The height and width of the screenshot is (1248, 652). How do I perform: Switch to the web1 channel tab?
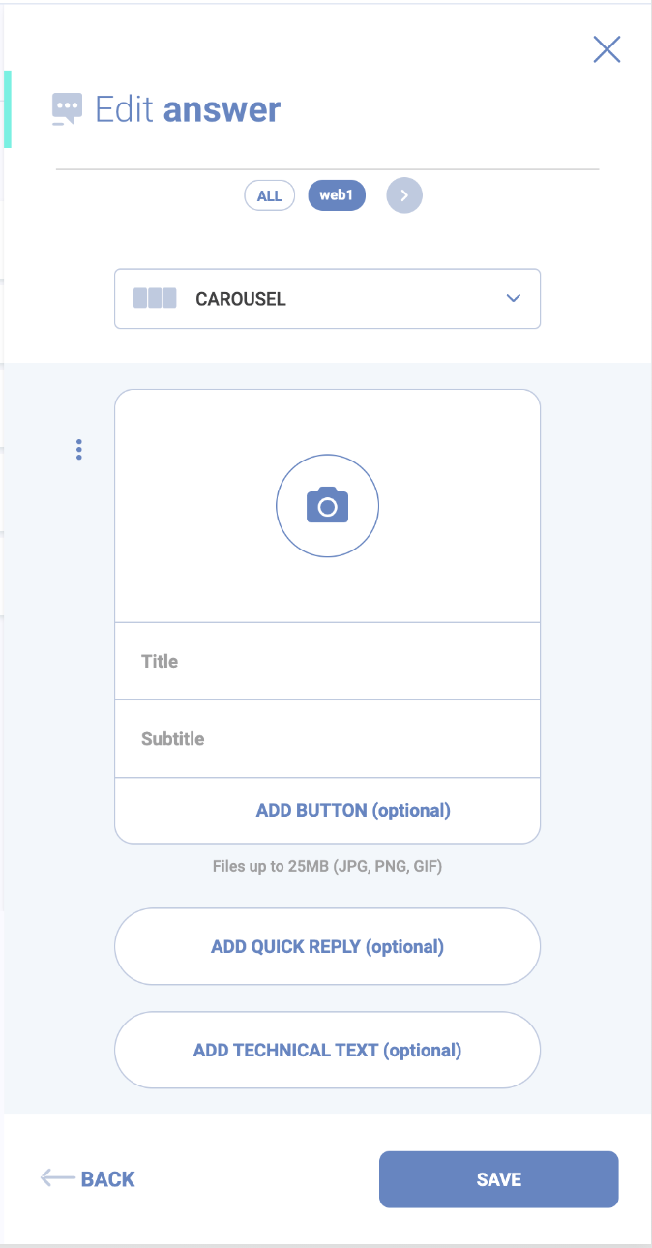(x=337, y=195)
